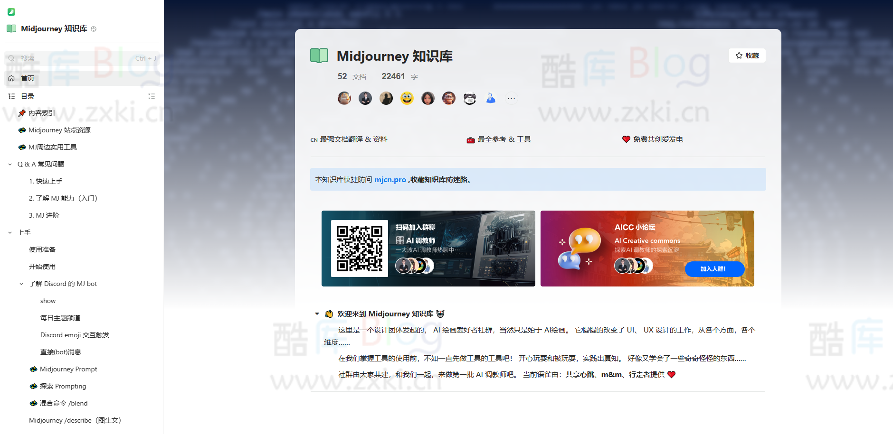Open the Midjourney Prompt document
893x434 pixels.
coord(68,369)
